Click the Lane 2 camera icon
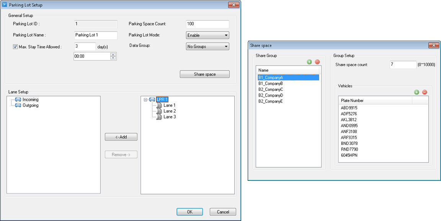Screen dimensions: 441x221 [x=159, y=111]
